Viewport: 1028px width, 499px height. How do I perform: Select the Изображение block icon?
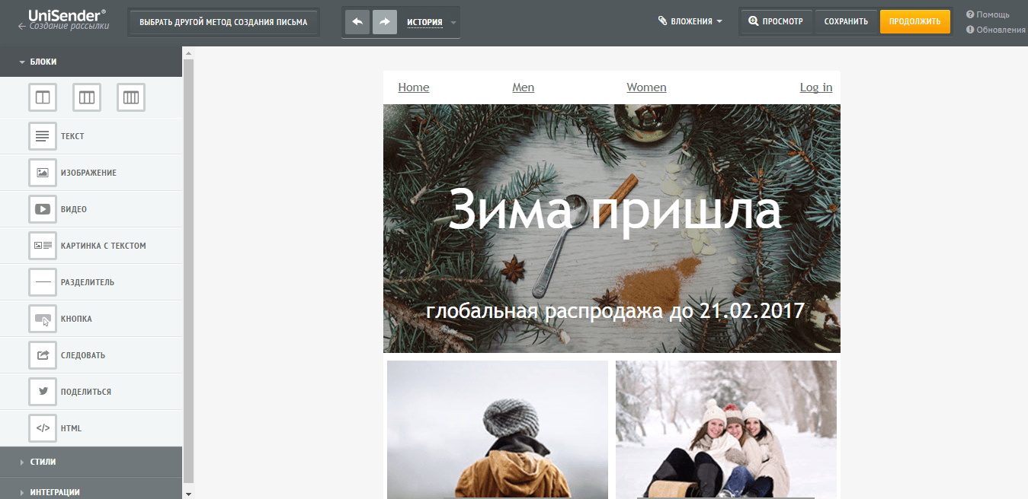click(x=43, y=173)
